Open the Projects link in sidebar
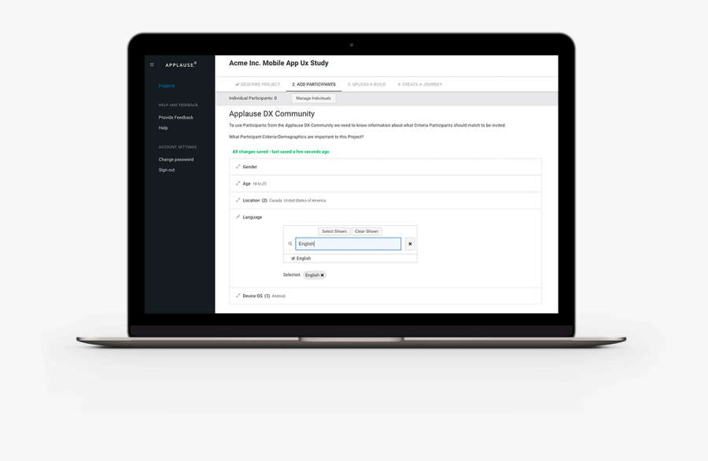The height and width of the screenshot is (461, 708). click(x=167, y=86)
